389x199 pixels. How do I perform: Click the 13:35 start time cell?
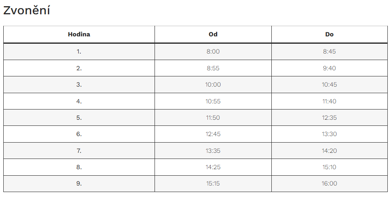(213, 151)
